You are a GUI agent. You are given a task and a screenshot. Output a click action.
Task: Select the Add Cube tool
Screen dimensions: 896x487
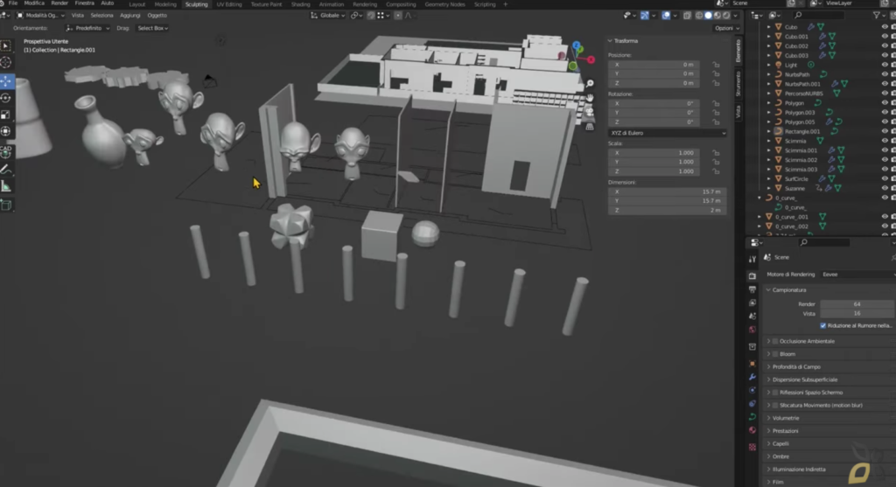click(6, 205)
